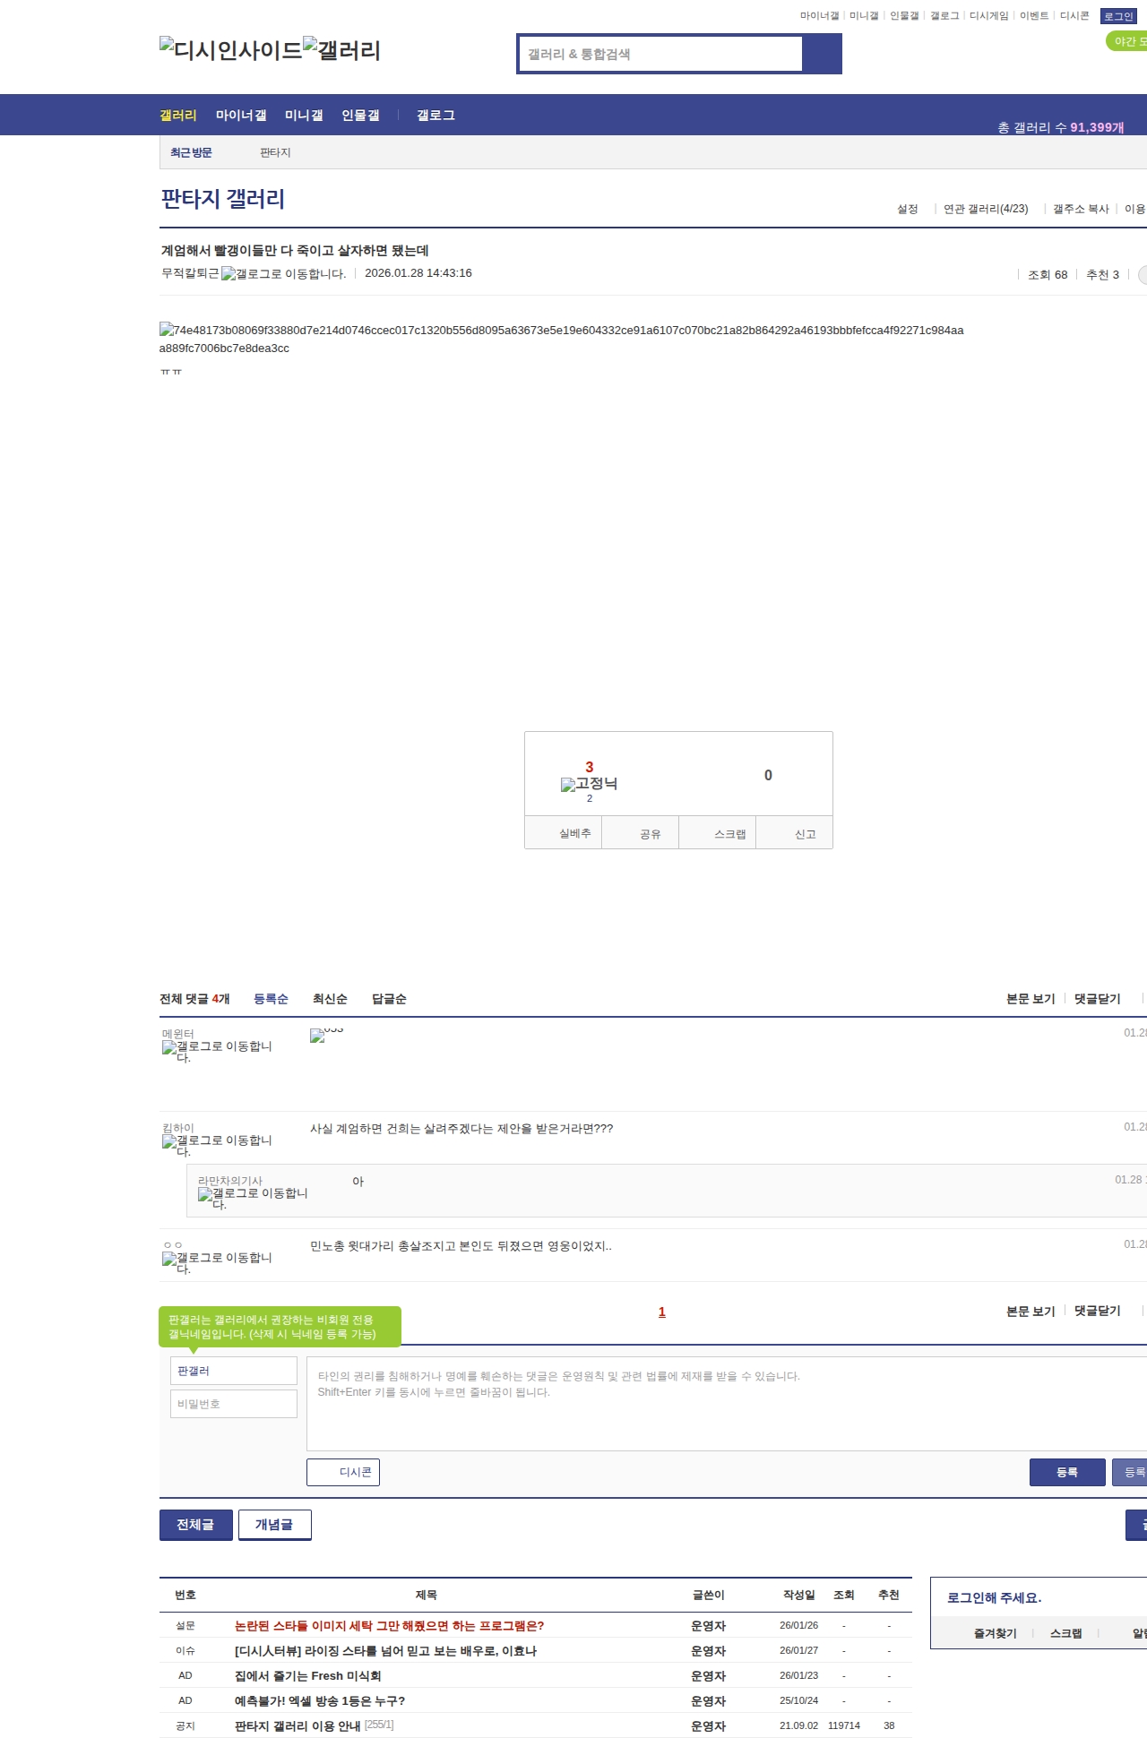The width and height of the screenshot is (1147, 1738).
Task: Click 본문 보기 below the comment list
Action: tap(1031, 1312)
